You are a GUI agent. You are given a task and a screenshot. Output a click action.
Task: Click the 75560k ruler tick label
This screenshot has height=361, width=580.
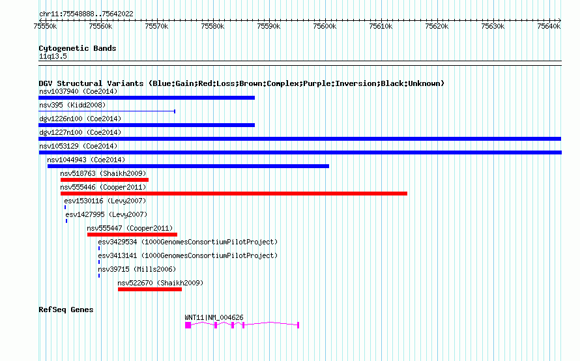100,26
